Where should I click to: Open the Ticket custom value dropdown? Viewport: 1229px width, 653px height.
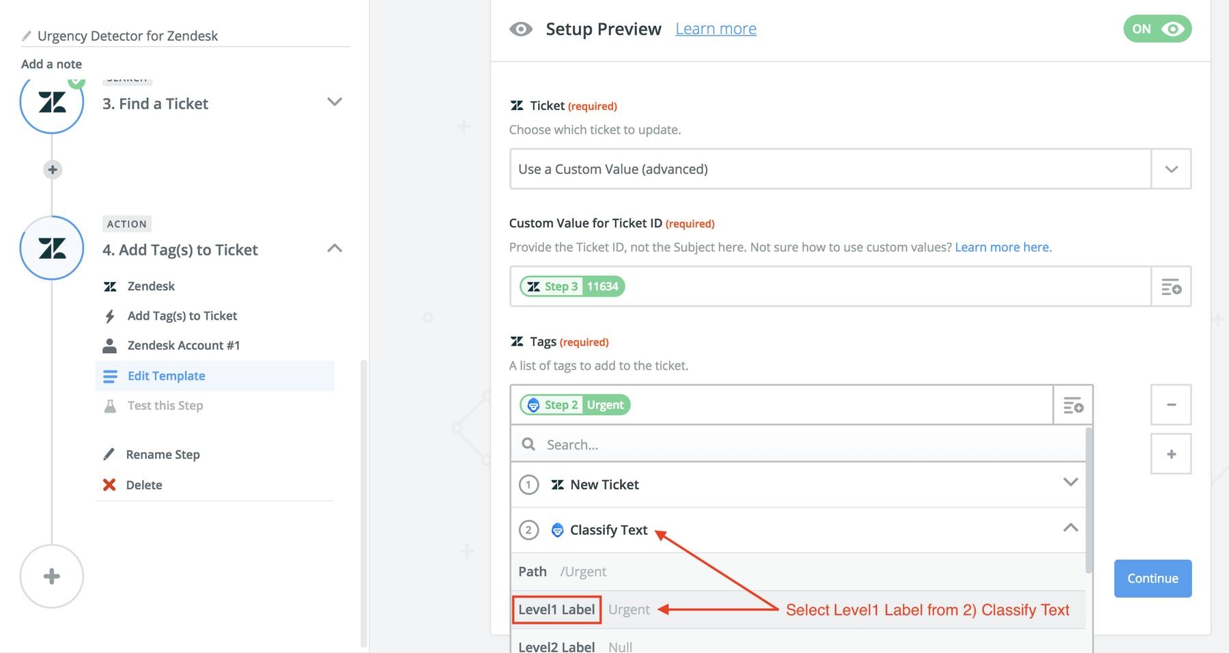pyautogui.click(x=1171, y=169)
